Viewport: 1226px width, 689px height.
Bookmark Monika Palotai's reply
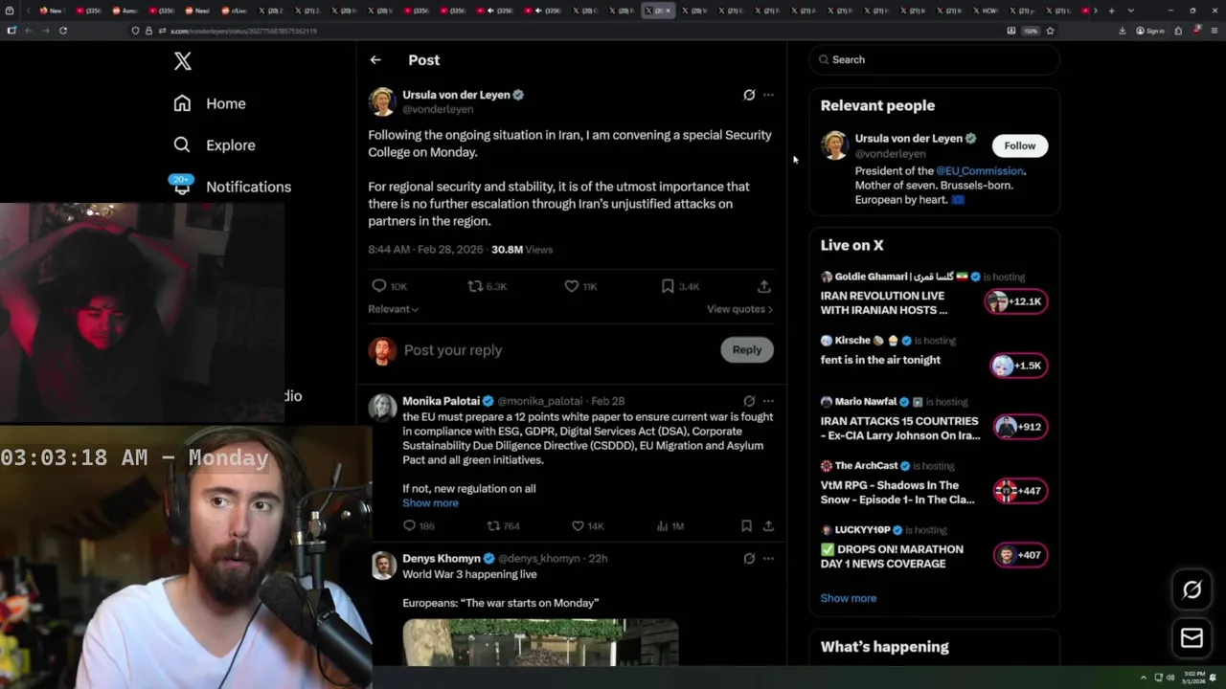click(746, 526)
